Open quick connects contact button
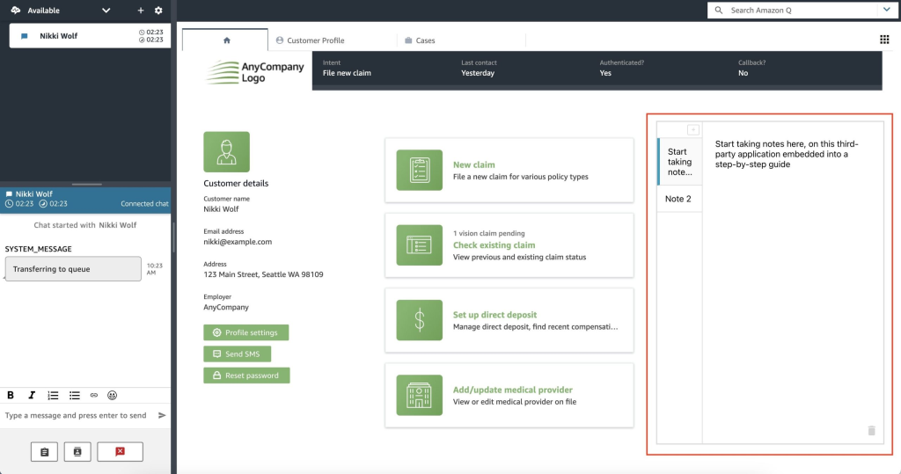Viewport: 901px width, 474px height. (77, 452)
